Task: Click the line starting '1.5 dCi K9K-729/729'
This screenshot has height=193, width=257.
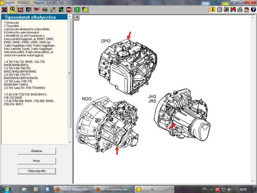Action: (26, 94)
